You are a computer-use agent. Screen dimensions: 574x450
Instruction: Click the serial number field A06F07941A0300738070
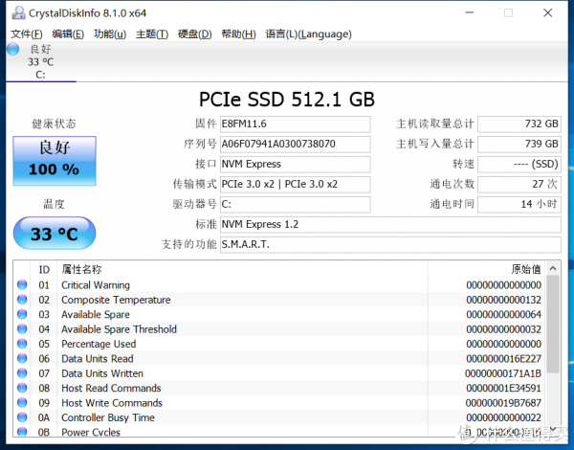pos(295,144)
